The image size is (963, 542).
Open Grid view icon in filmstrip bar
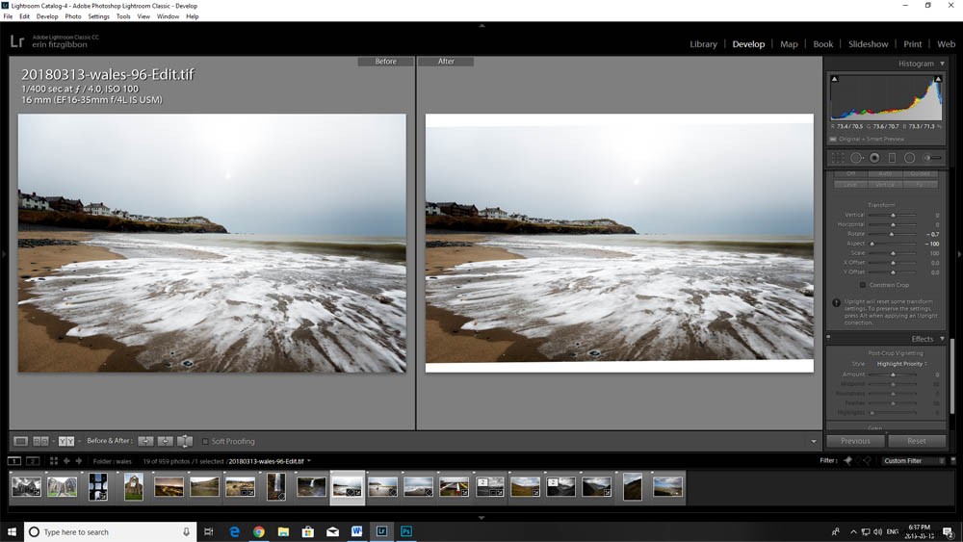pos(53,461)
